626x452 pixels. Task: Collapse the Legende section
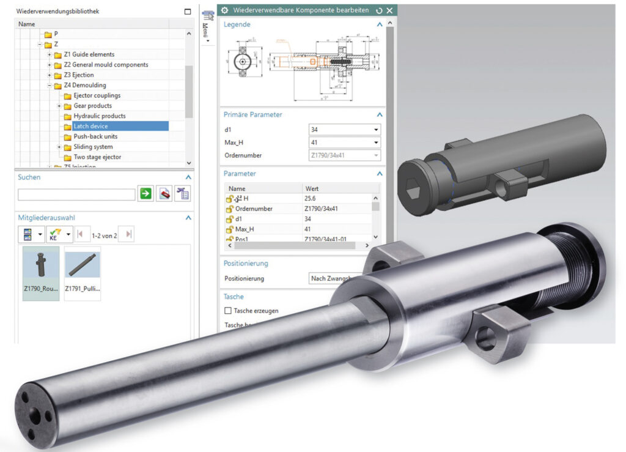click(x=380, y=24)
